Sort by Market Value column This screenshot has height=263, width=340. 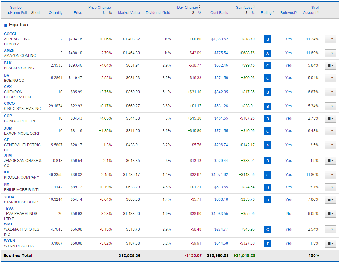pyautogui.click(x=129, y=13)
